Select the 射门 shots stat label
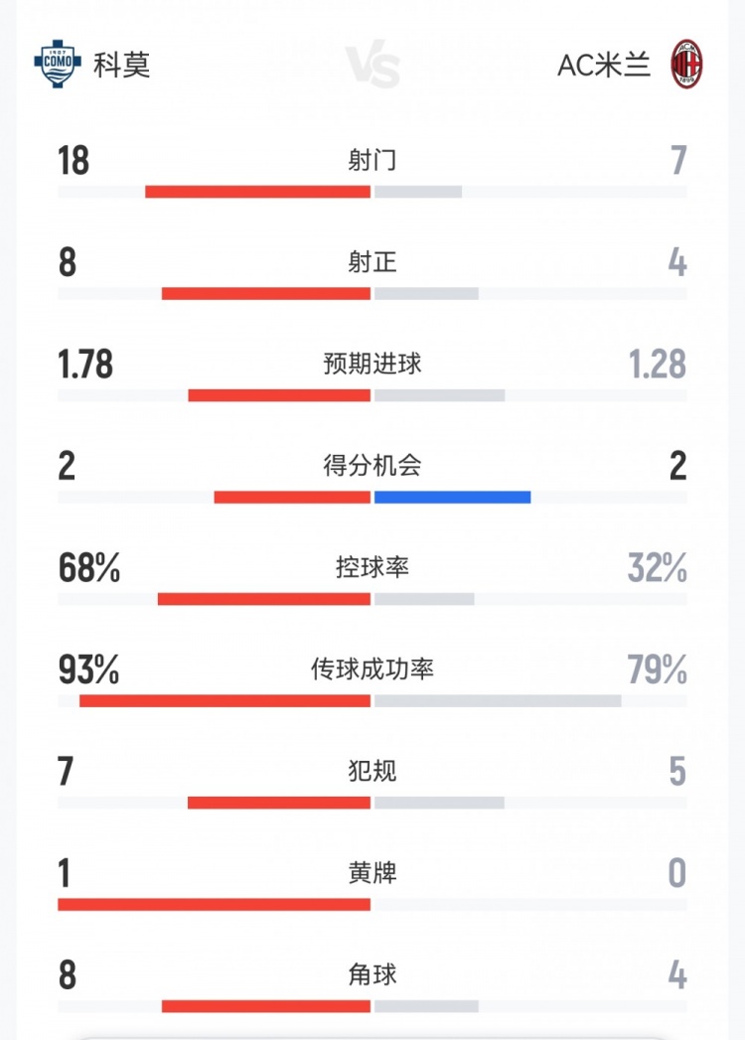The height and width of the screenshot is (1040, 745). (372, 160)
